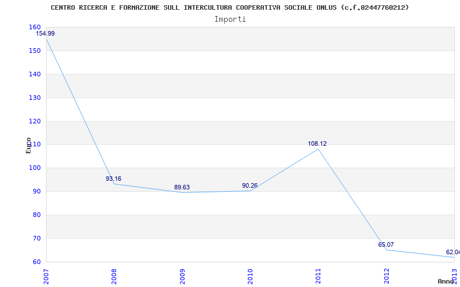Select the 'Importi' subtitle text
This screenshot has height=287, width=460.
pos(230,20)
